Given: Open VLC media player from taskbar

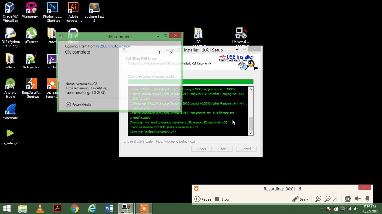Looking at the screenshot, I should point(40,208).
